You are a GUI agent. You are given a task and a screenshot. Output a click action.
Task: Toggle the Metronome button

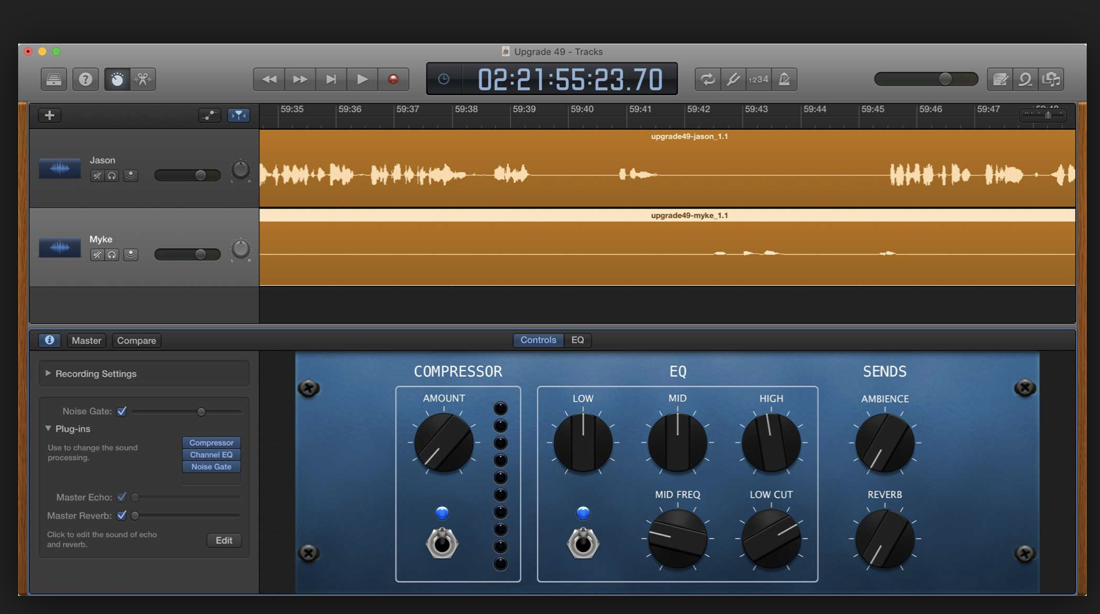784,79
